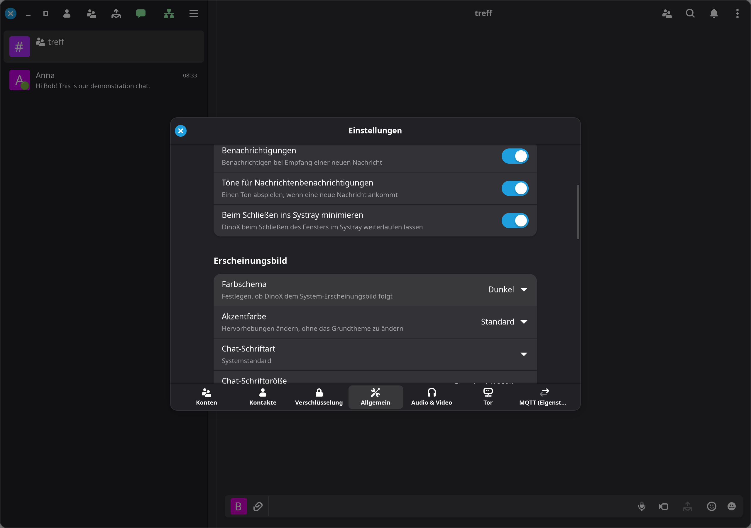Viewport: 751px width, 528px height.
Task: Go to the Tor settings tab
Action: [x=488, y=397]
